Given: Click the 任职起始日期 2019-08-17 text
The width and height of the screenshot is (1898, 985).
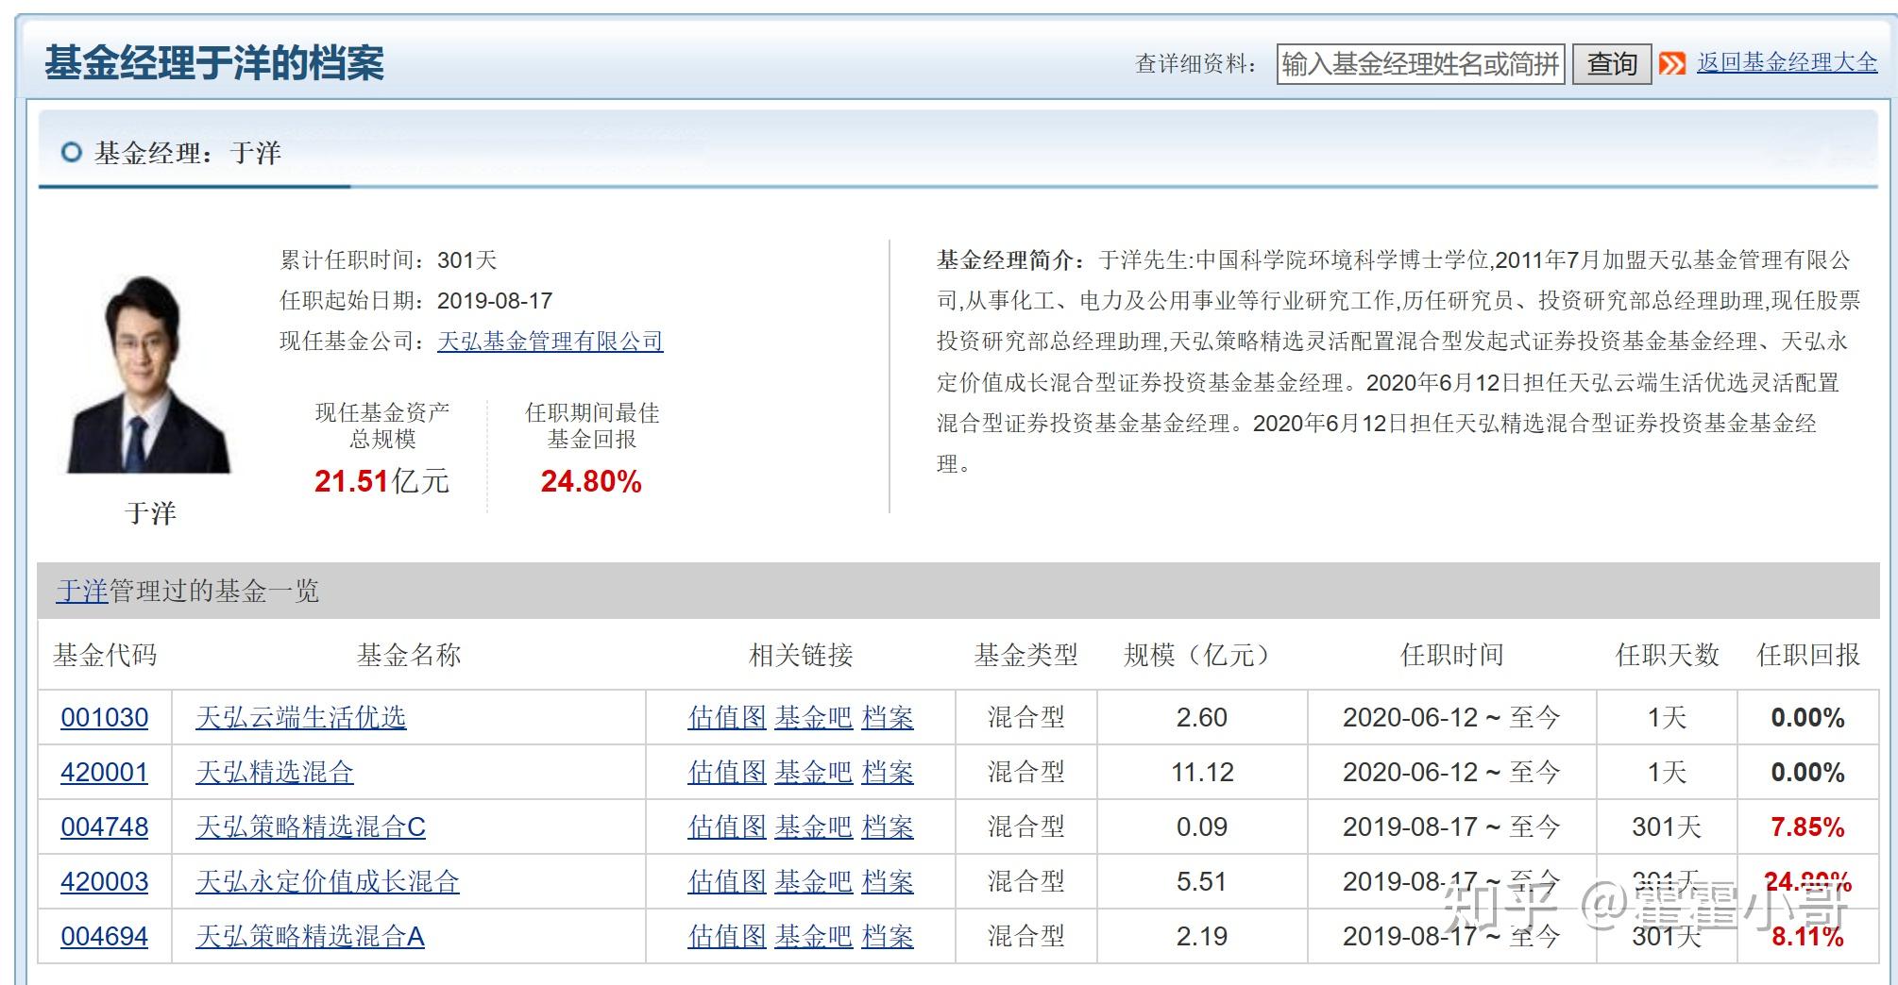Looking at the screenshot, I should [x=416, y=301].
